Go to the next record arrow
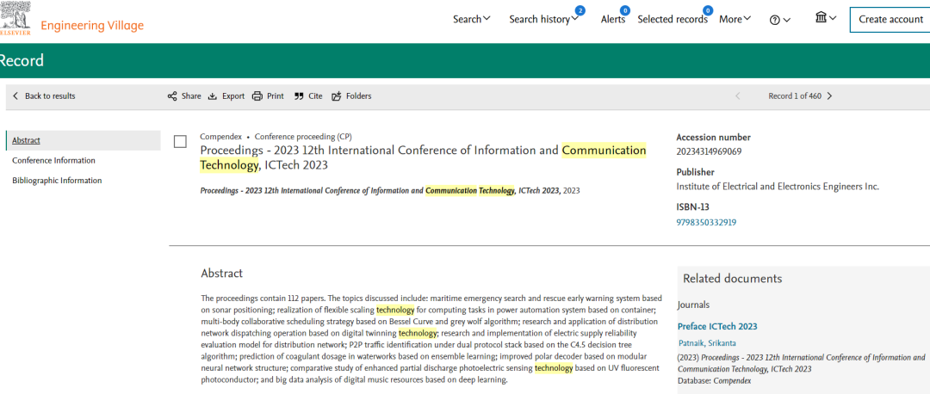 (829, 96)
